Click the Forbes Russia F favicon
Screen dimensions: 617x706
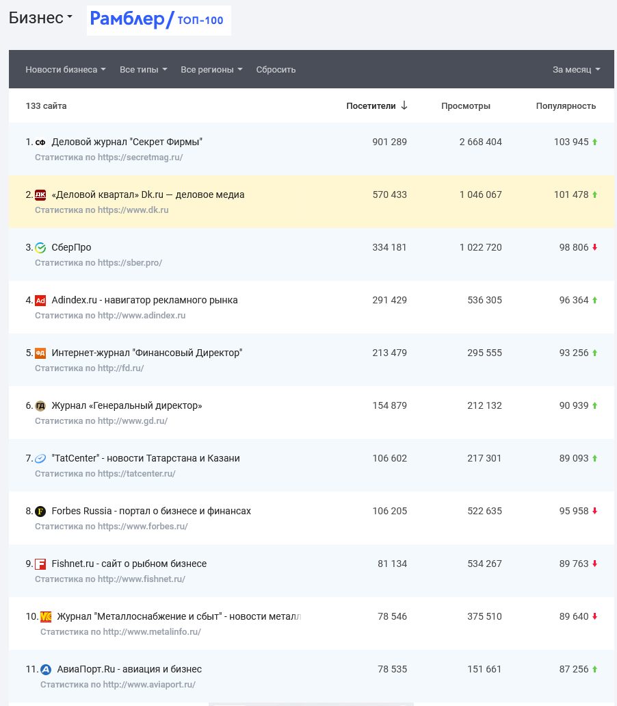tap(40, 512)
